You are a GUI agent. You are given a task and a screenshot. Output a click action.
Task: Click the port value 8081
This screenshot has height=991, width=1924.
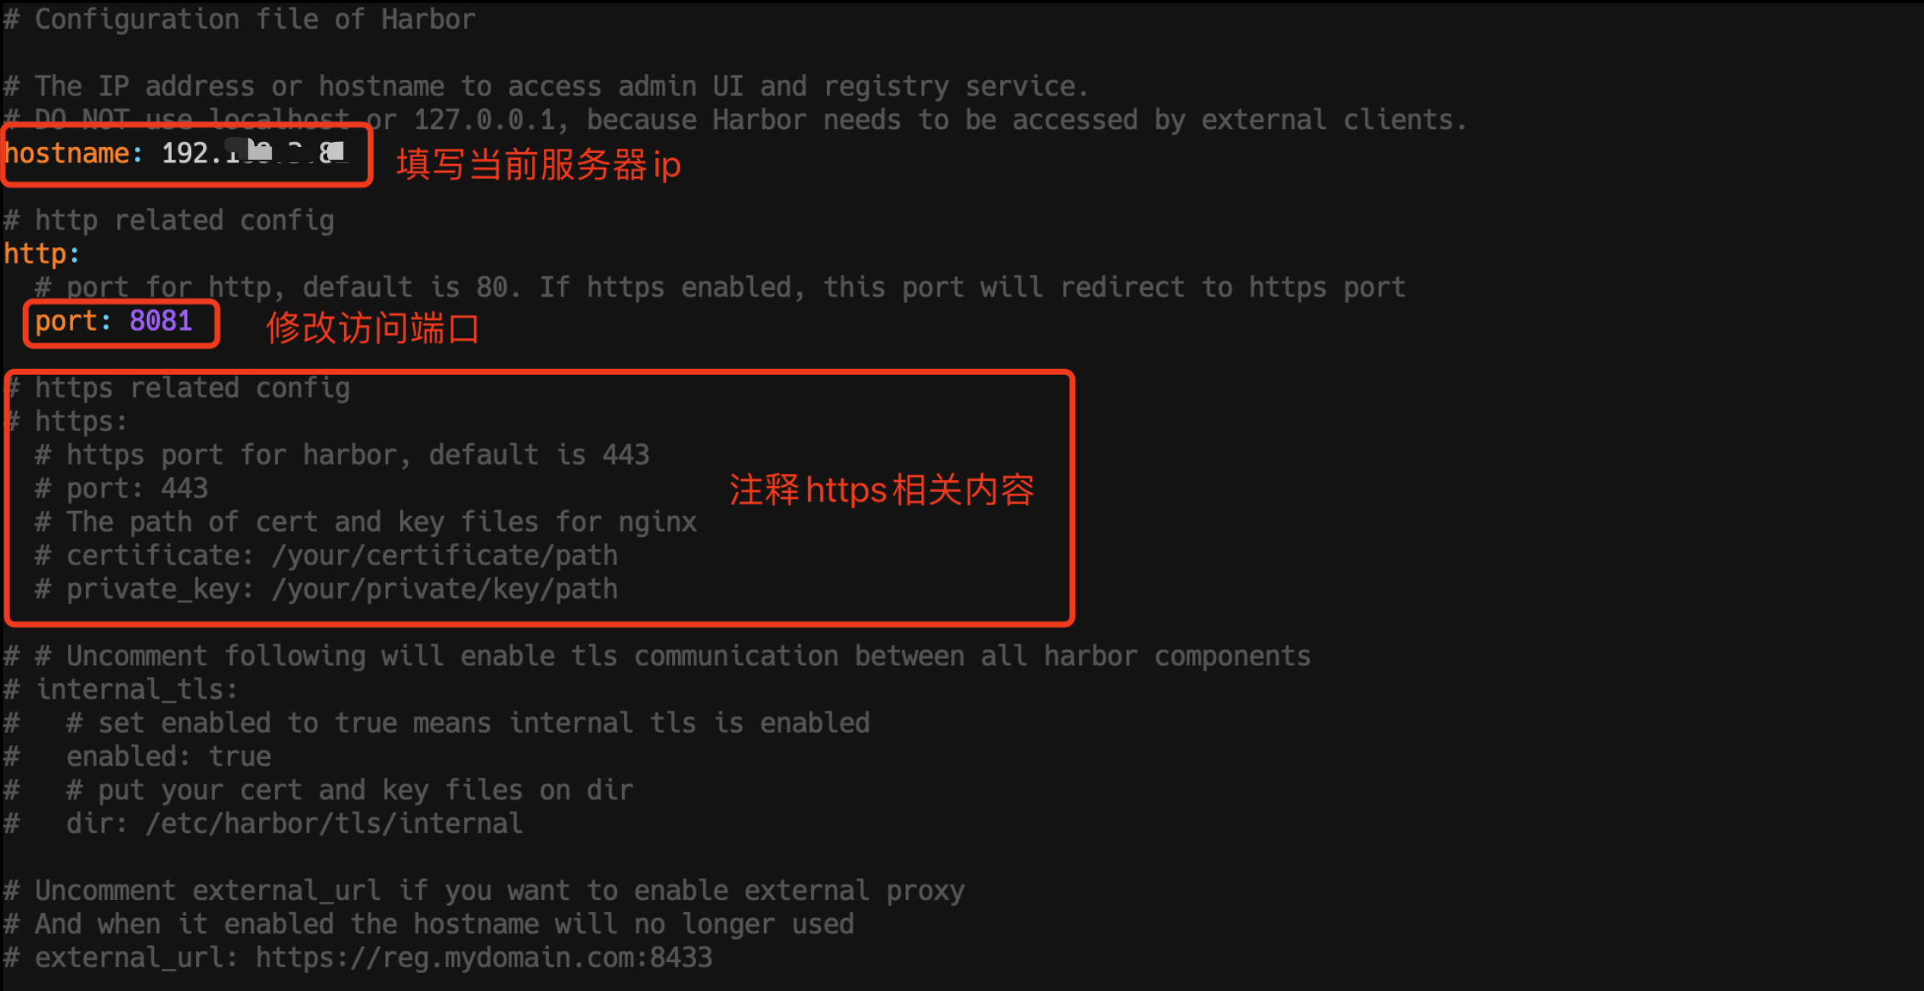(x=161, y=321)
